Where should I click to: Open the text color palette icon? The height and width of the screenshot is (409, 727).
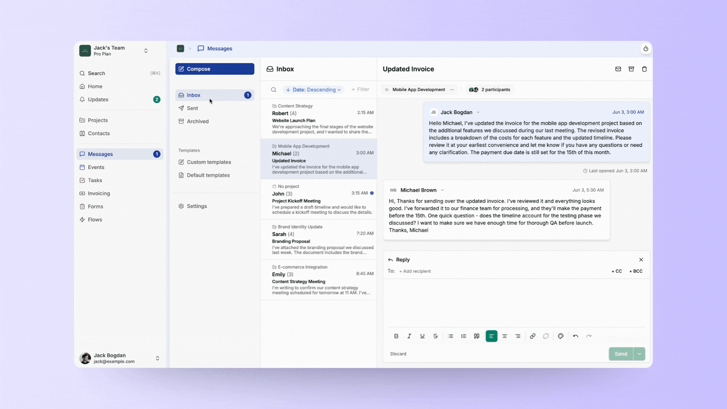[x=561, y=336]
